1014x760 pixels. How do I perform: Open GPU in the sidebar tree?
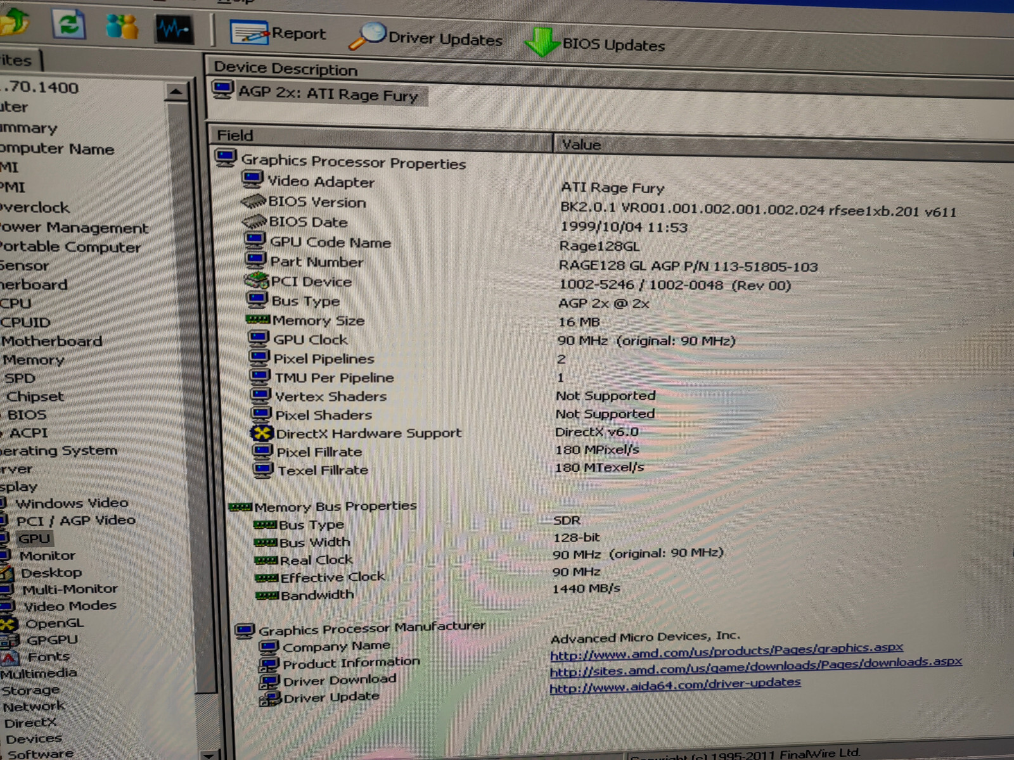coord(34,538)
